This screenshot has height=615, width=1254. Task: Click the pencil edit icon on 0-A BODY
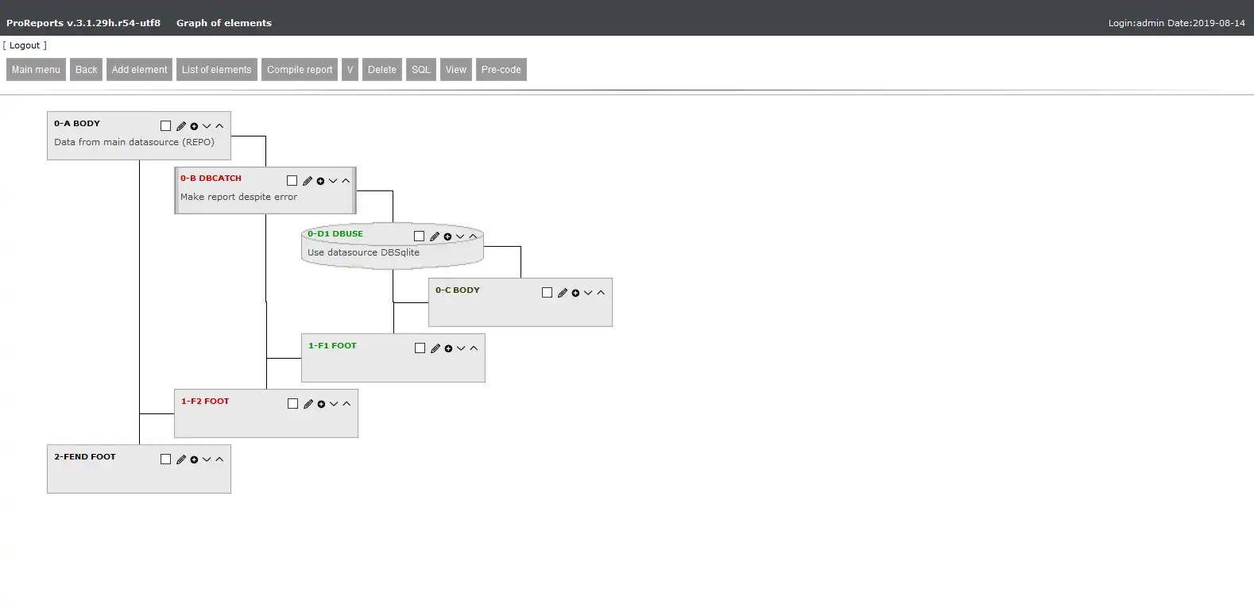tap(181, 126)
